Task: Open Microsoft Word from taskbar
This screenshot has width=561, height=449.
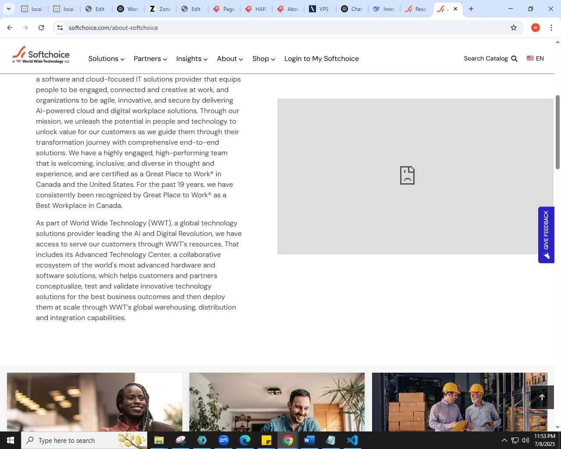Action: [x=309, y=440]
